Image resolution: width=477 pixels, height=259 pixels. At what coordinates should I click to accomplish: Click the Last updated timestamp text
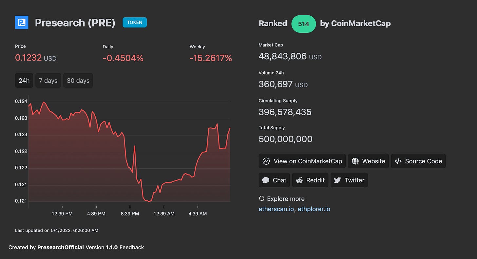57,230
